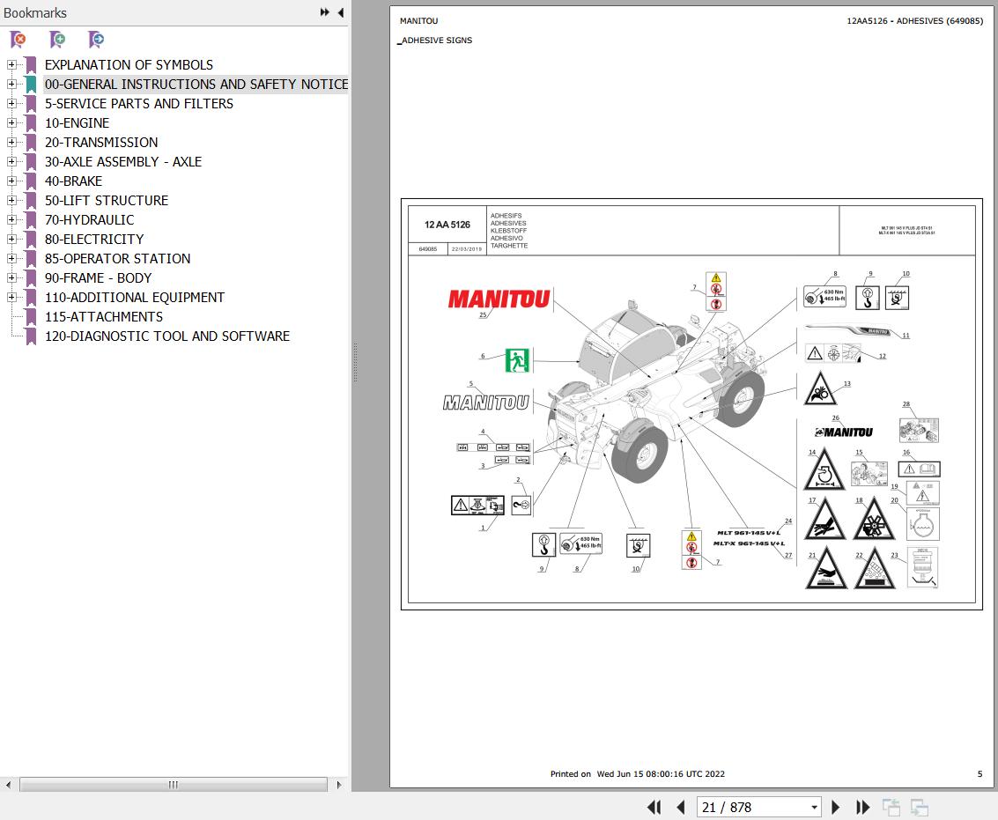Expand the 85-OPERATOR STATION bookmark node
Viewport: 998px width, 820px height.
11,258
